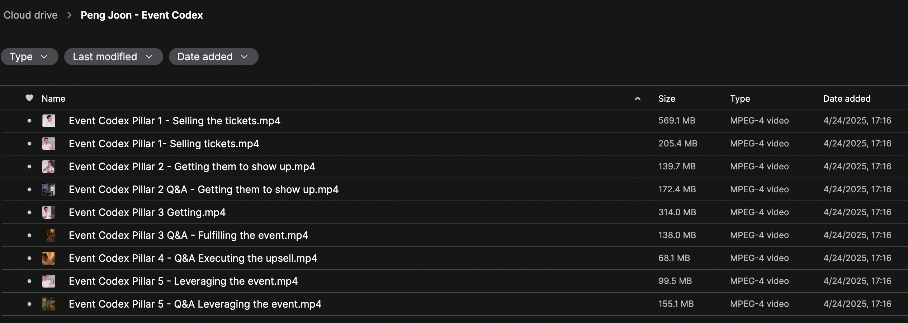The width and height of the screenshot is (908, 323).
Task: Click the Type column header
Action: 740,98
